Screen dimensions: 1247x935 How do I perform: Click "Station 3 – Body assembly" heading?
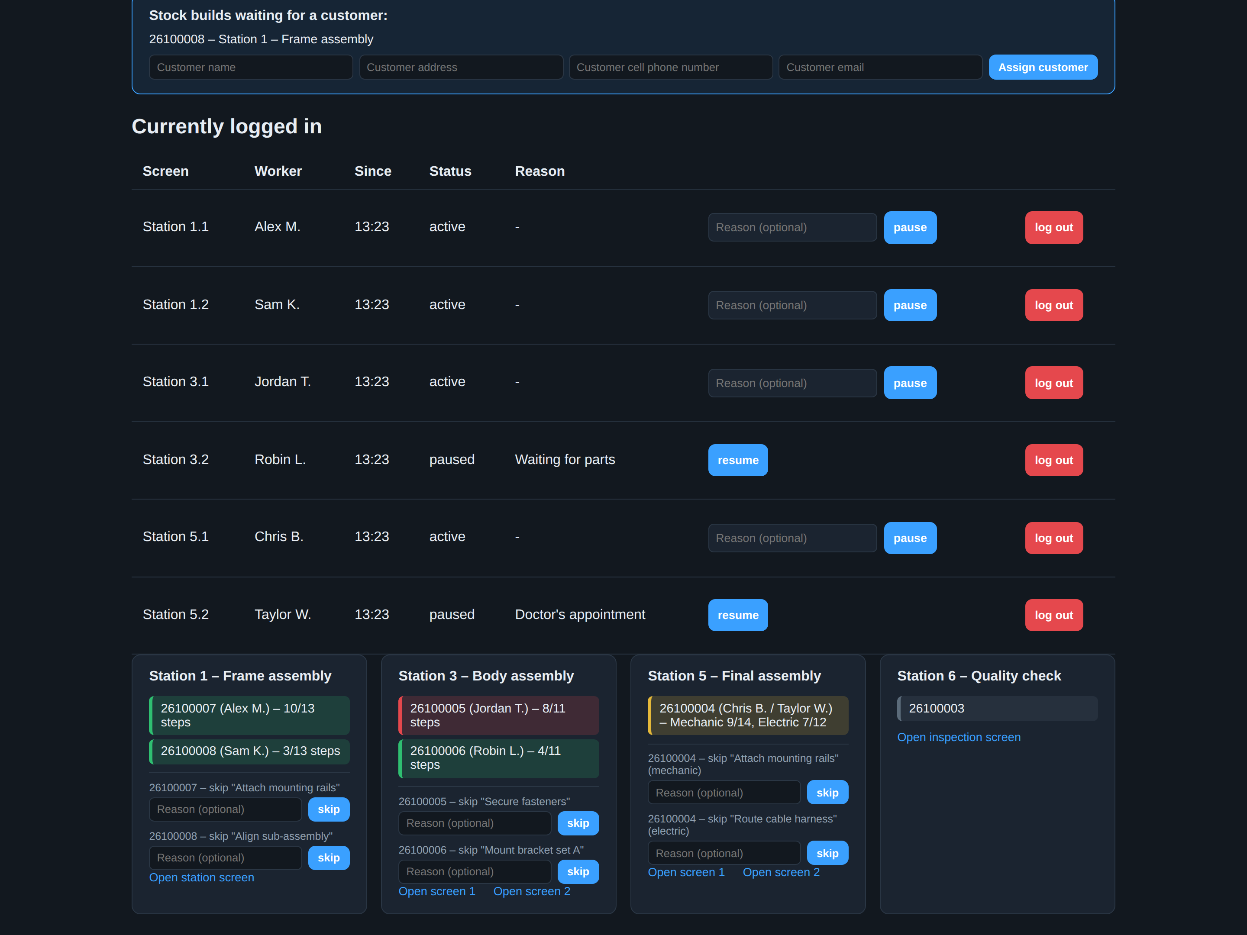point(486,676)
